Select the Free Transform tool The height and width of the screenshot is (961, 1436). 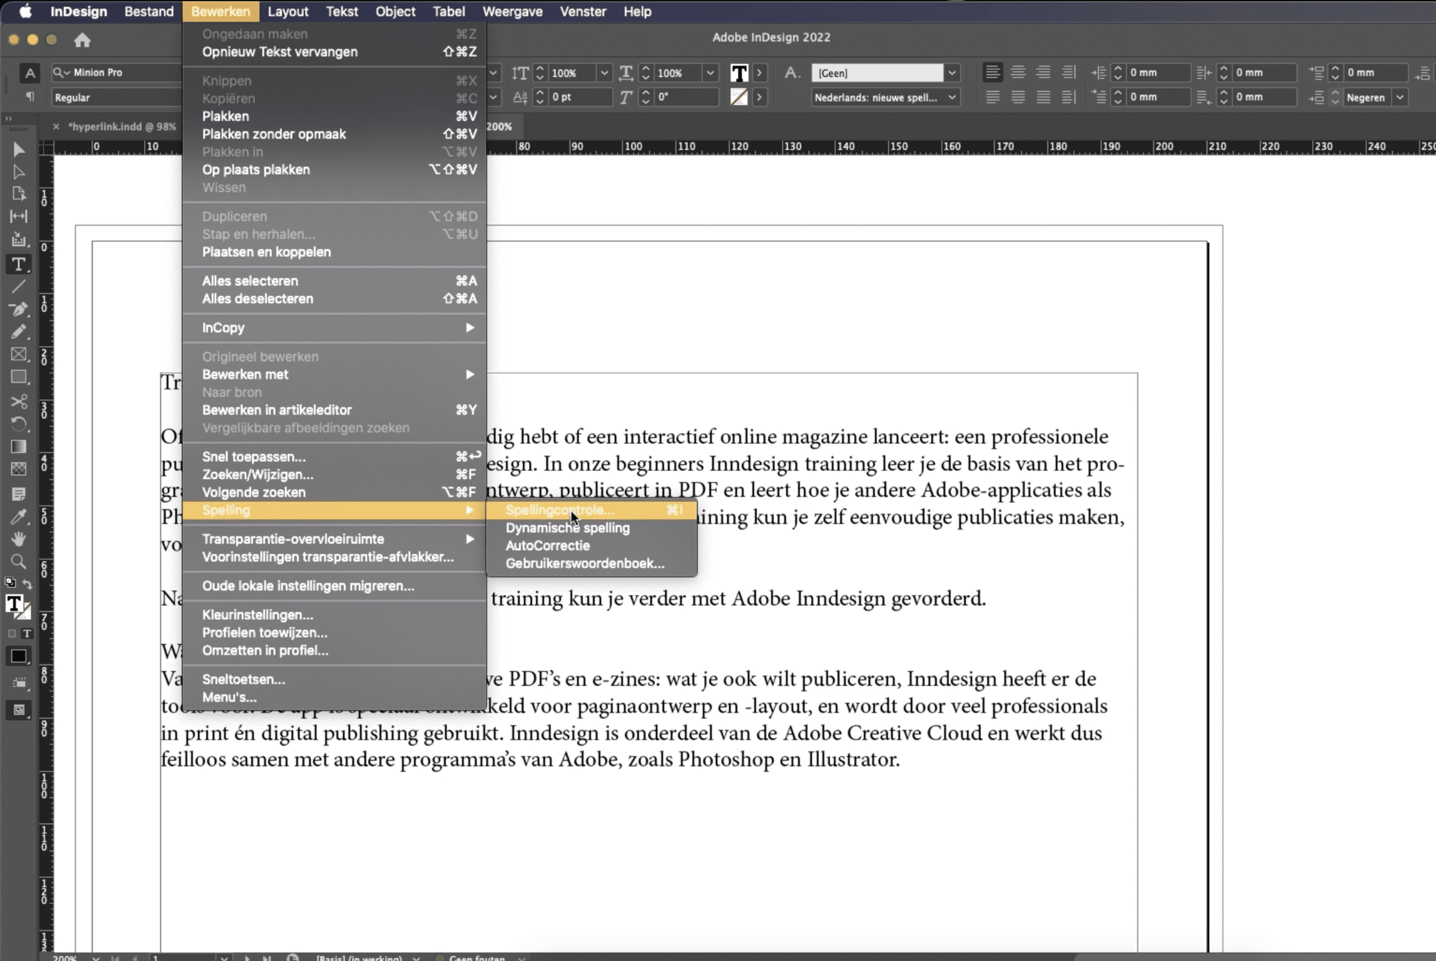(19, 423)
